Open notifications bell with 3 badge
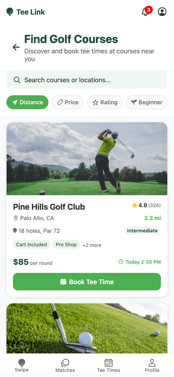The width and height of the screenshot is (174, 377). 146,12
